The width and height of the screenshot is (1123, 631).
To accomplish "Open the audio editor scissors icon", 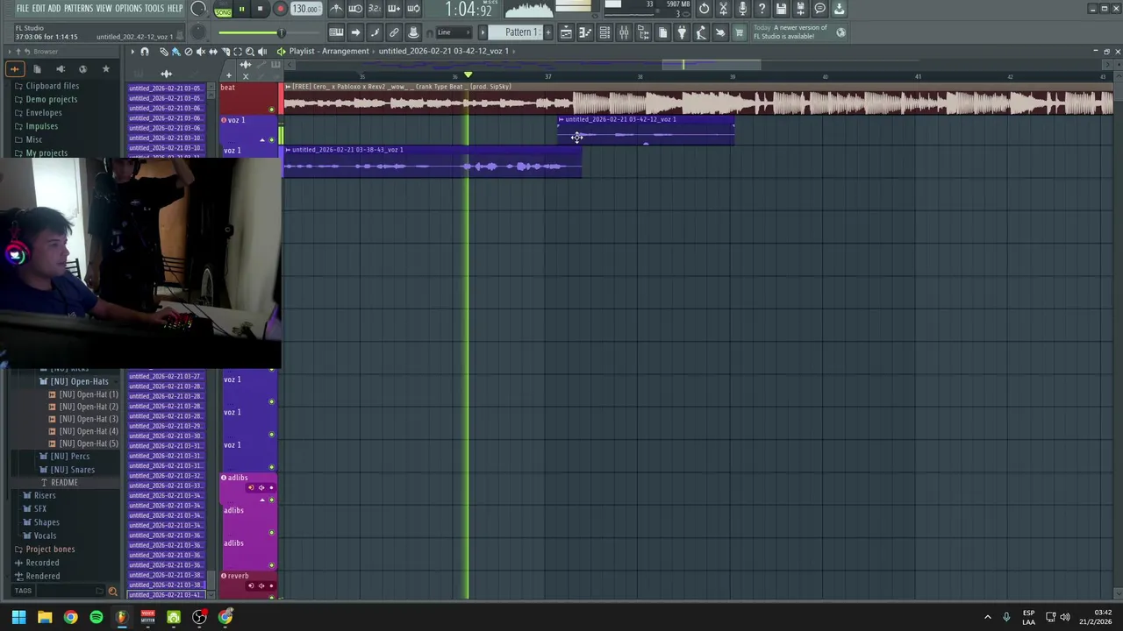I will (723, 9).
